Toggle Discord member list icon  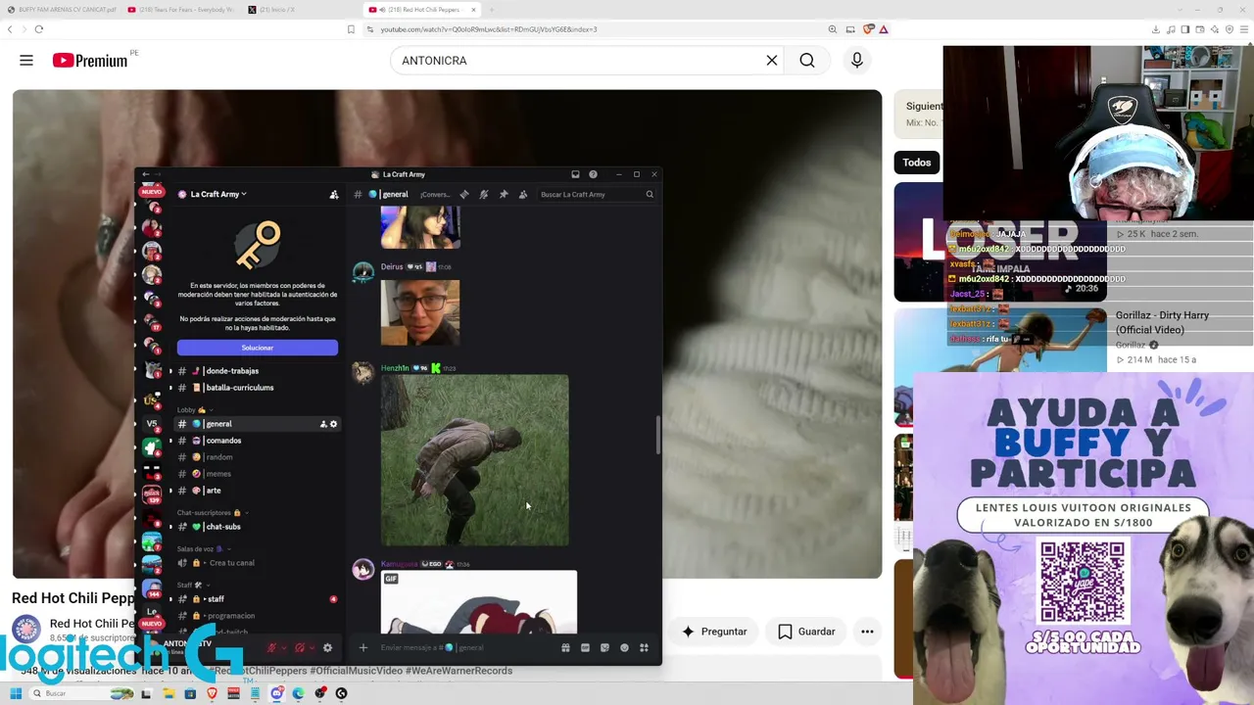523,194
